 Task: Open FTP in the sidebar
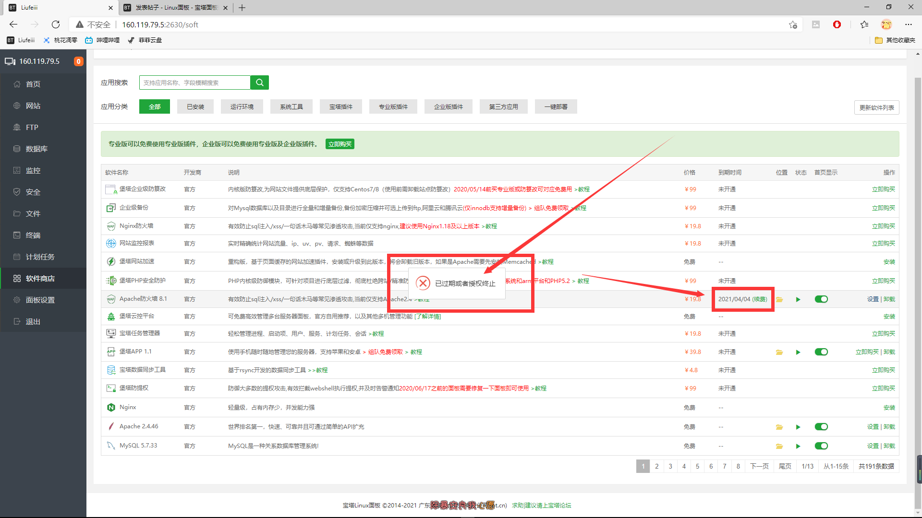(x=43, y=127)
